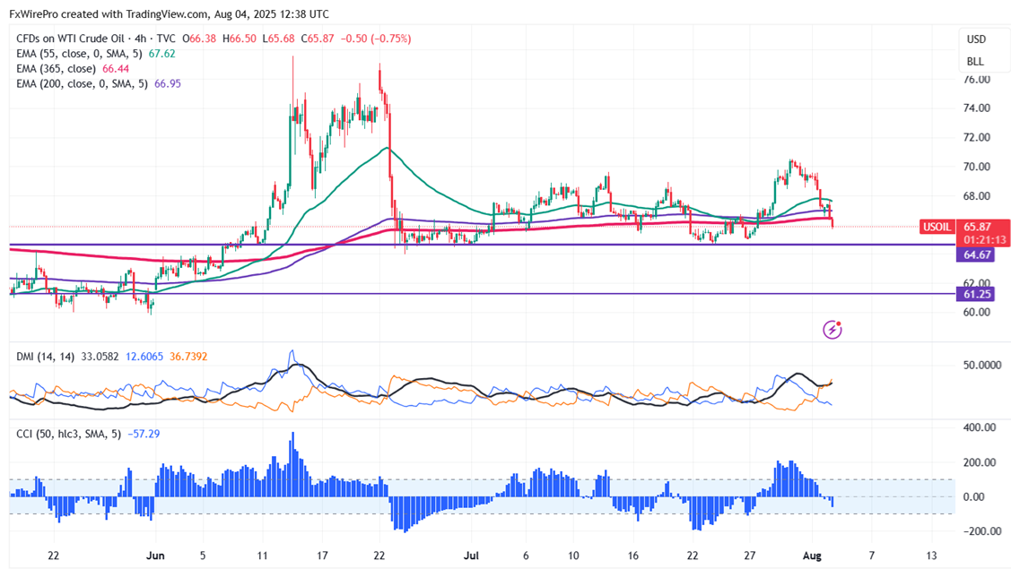
Task: Select the EMA (200, close, 0, SMA, 5) legend
Action: tap(82, 83)
